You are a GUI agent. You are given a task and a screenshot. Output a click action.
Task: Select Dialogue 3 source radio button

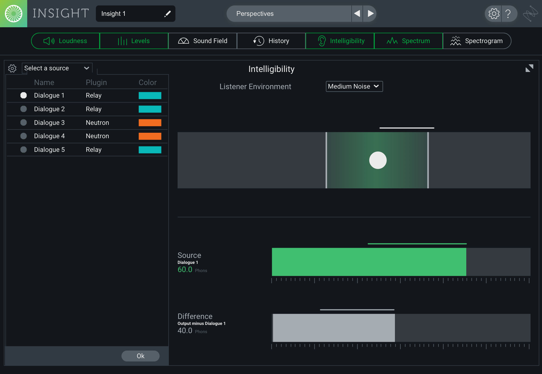point(24,123)
